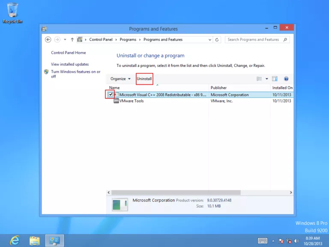
Task: Open Control Panel Home link
Action: click(69, 53)
